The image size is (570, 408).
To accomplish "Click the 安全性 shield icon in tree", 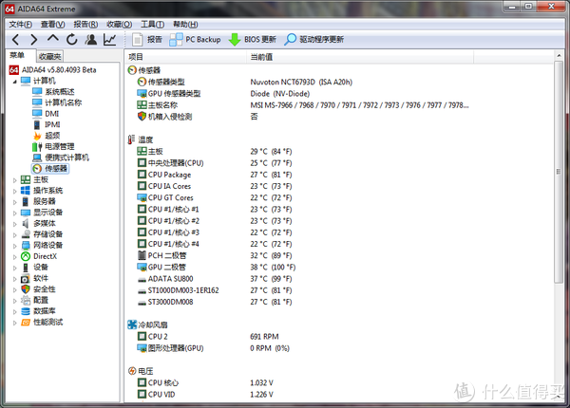I will pos(26,289).
